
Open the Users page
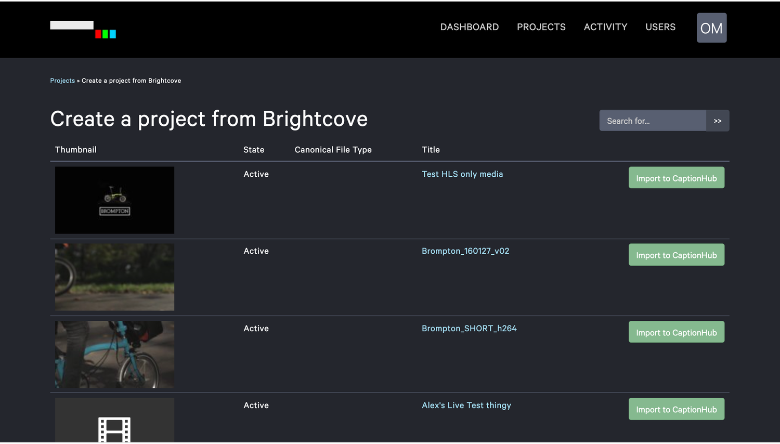point(660,27)
